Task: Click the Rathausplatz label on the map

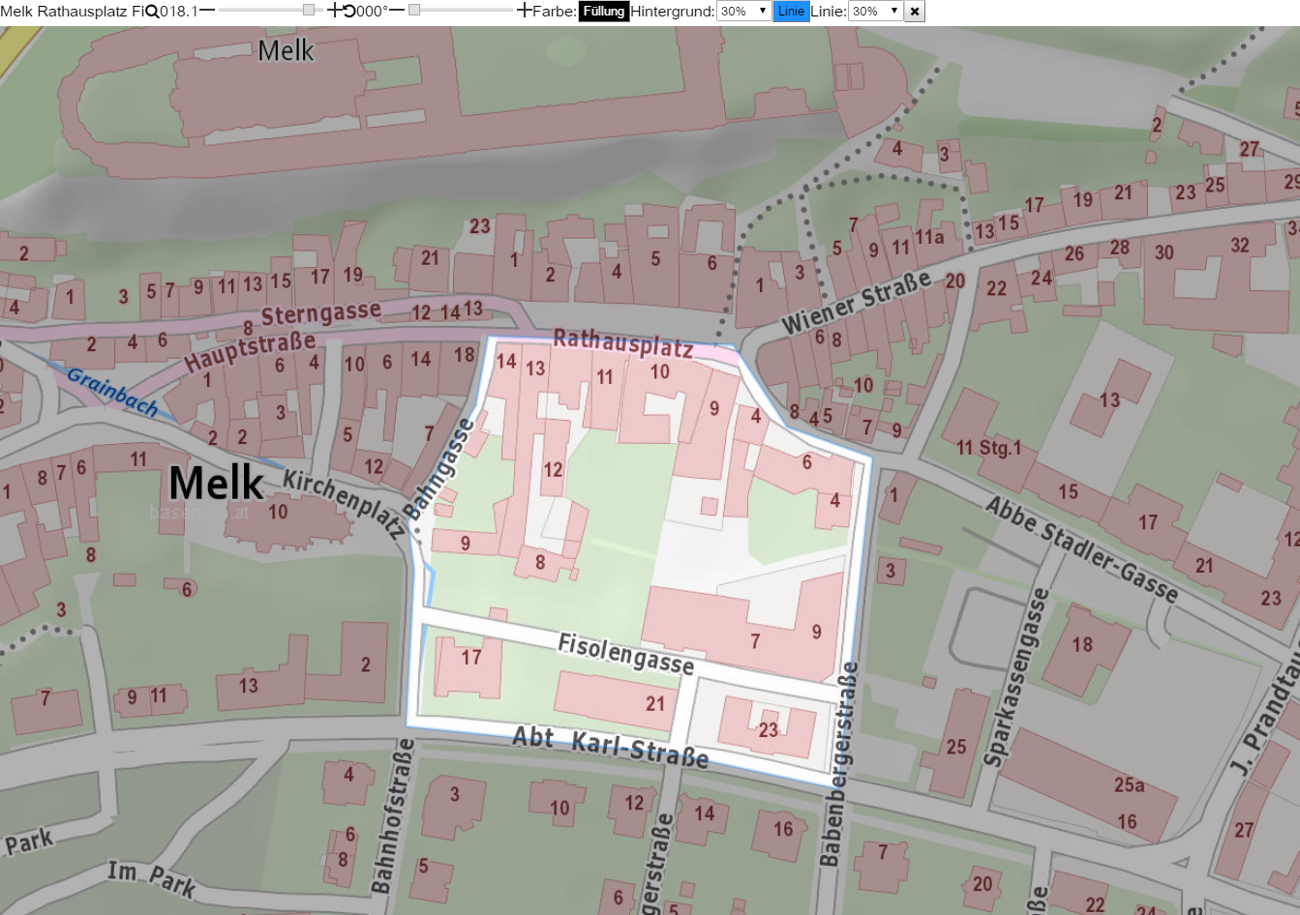Action: pyautogui.click(x=622, y=343)
